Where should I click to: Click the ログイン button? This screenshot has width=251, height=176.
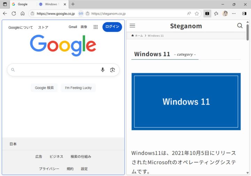pyautogui.click(x=112, y=27)
